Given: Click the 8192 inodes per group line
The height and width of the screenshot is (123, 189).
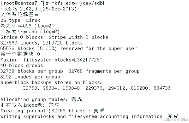Looking at the screenshot, I should tap(30, 77).
